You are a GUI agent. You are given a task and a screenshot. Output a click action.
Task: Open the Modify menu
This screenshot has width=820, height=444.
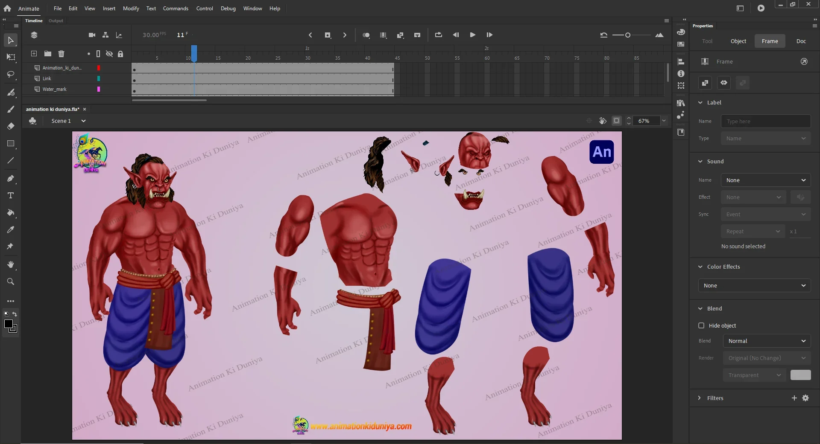click(131, 9)
